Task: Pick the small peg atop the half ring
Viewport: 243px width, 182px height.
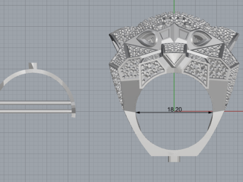Action: [x=33, y=66]
